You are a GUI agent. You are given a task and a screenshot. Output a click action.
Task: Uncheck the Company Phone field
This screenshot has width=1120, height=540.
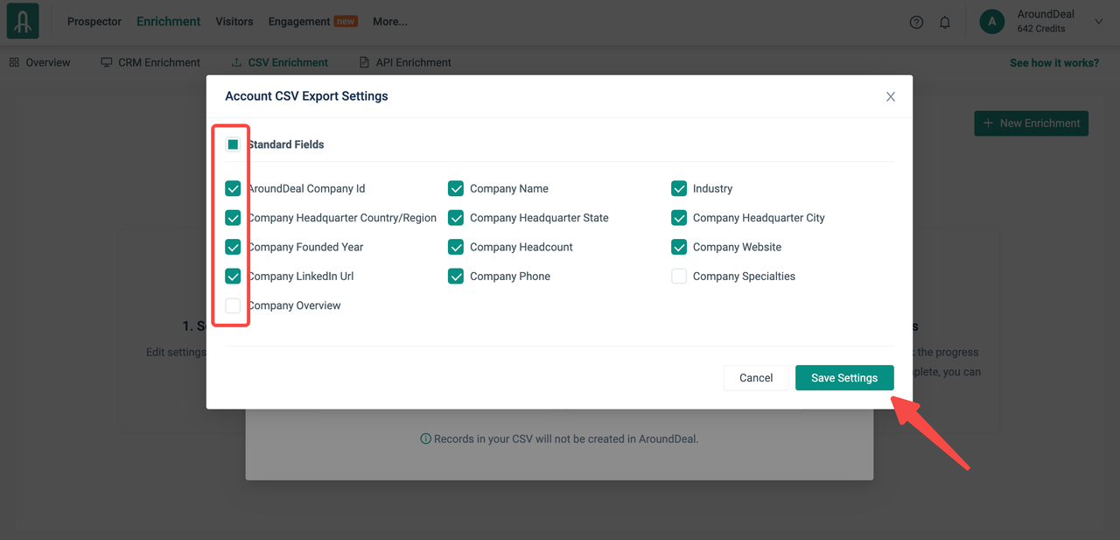[456, 277]
